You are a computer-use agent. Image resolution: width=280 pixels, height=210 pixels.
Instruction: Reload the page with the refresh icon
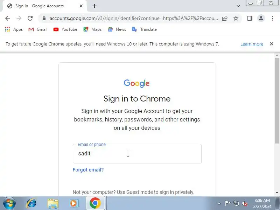click(30, 18)
